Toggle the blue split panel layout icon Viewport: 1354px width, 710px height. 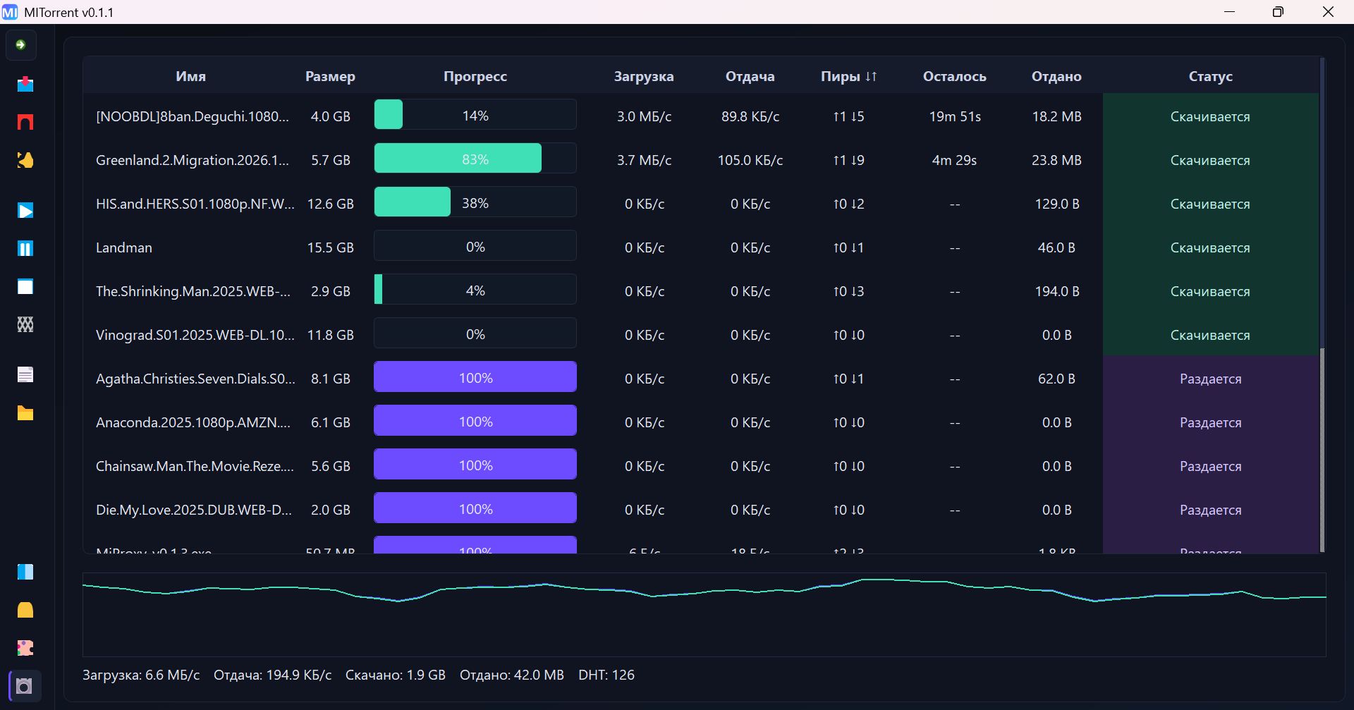point(25,572)
